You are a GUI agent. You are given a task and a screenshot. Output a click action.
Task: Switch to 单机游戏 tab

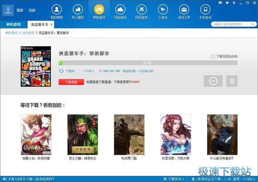point(13,24)
